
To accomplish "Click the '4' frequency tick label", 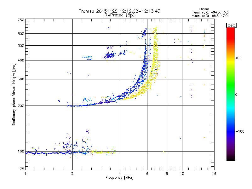I will tap(120, 174).
